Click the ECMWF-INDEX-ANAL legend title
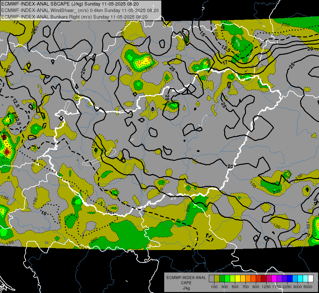Image resolution: width=319 pixels, height=293 pixels. pyautogui.click(x=186, y=278)
